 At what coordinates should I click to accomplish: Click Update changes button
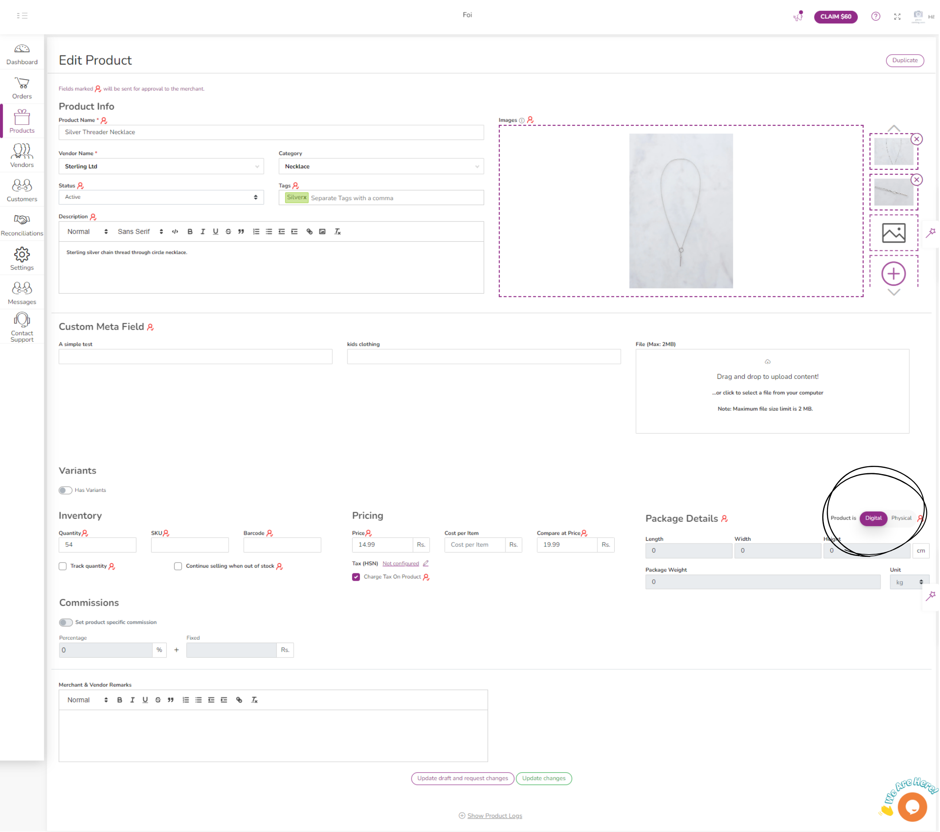(544, 779)
